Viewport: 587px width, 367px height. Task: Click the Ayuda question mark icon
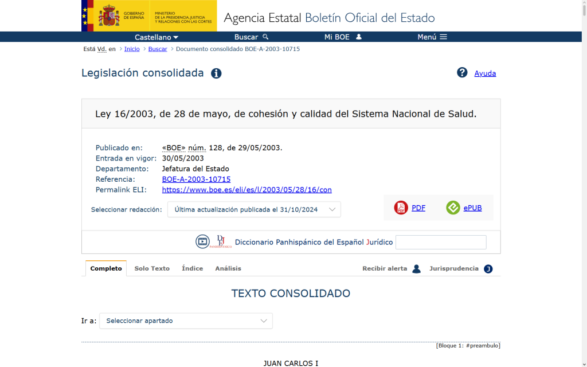point(462,73)
